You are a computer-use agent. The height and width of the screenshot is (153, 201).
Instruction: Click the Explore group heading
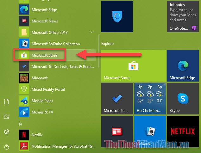click(107, 44)
